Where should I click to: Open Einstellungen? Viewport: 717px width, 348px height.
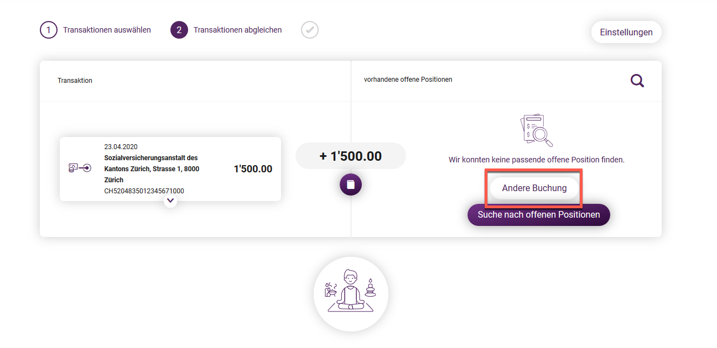click(626, 32)
